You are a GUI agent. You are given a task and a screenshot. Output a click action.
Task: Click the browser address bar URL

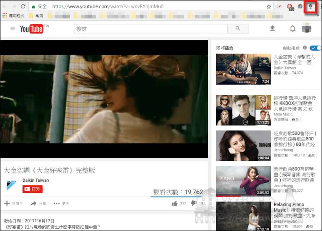click(x=108, y=6)
